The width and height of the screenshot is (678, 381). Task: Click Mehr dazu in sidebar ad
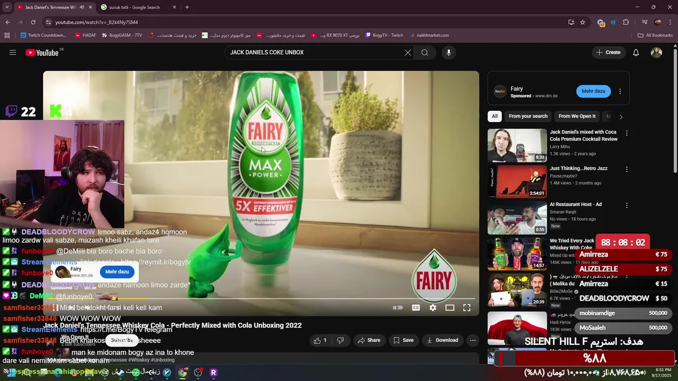[x=593, y=91]
